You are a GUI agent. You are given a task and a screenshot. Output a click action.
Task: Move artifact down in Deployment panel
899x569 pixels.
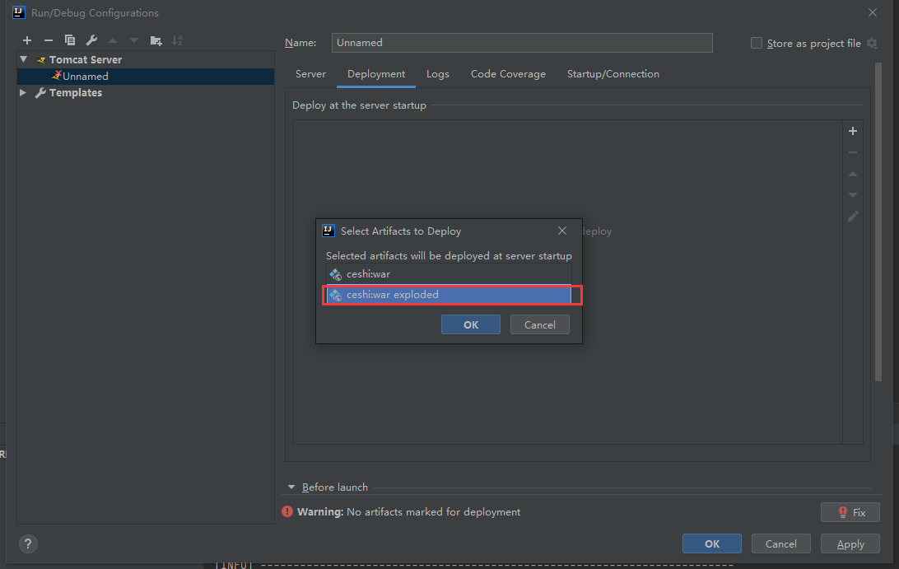(853, 195)
